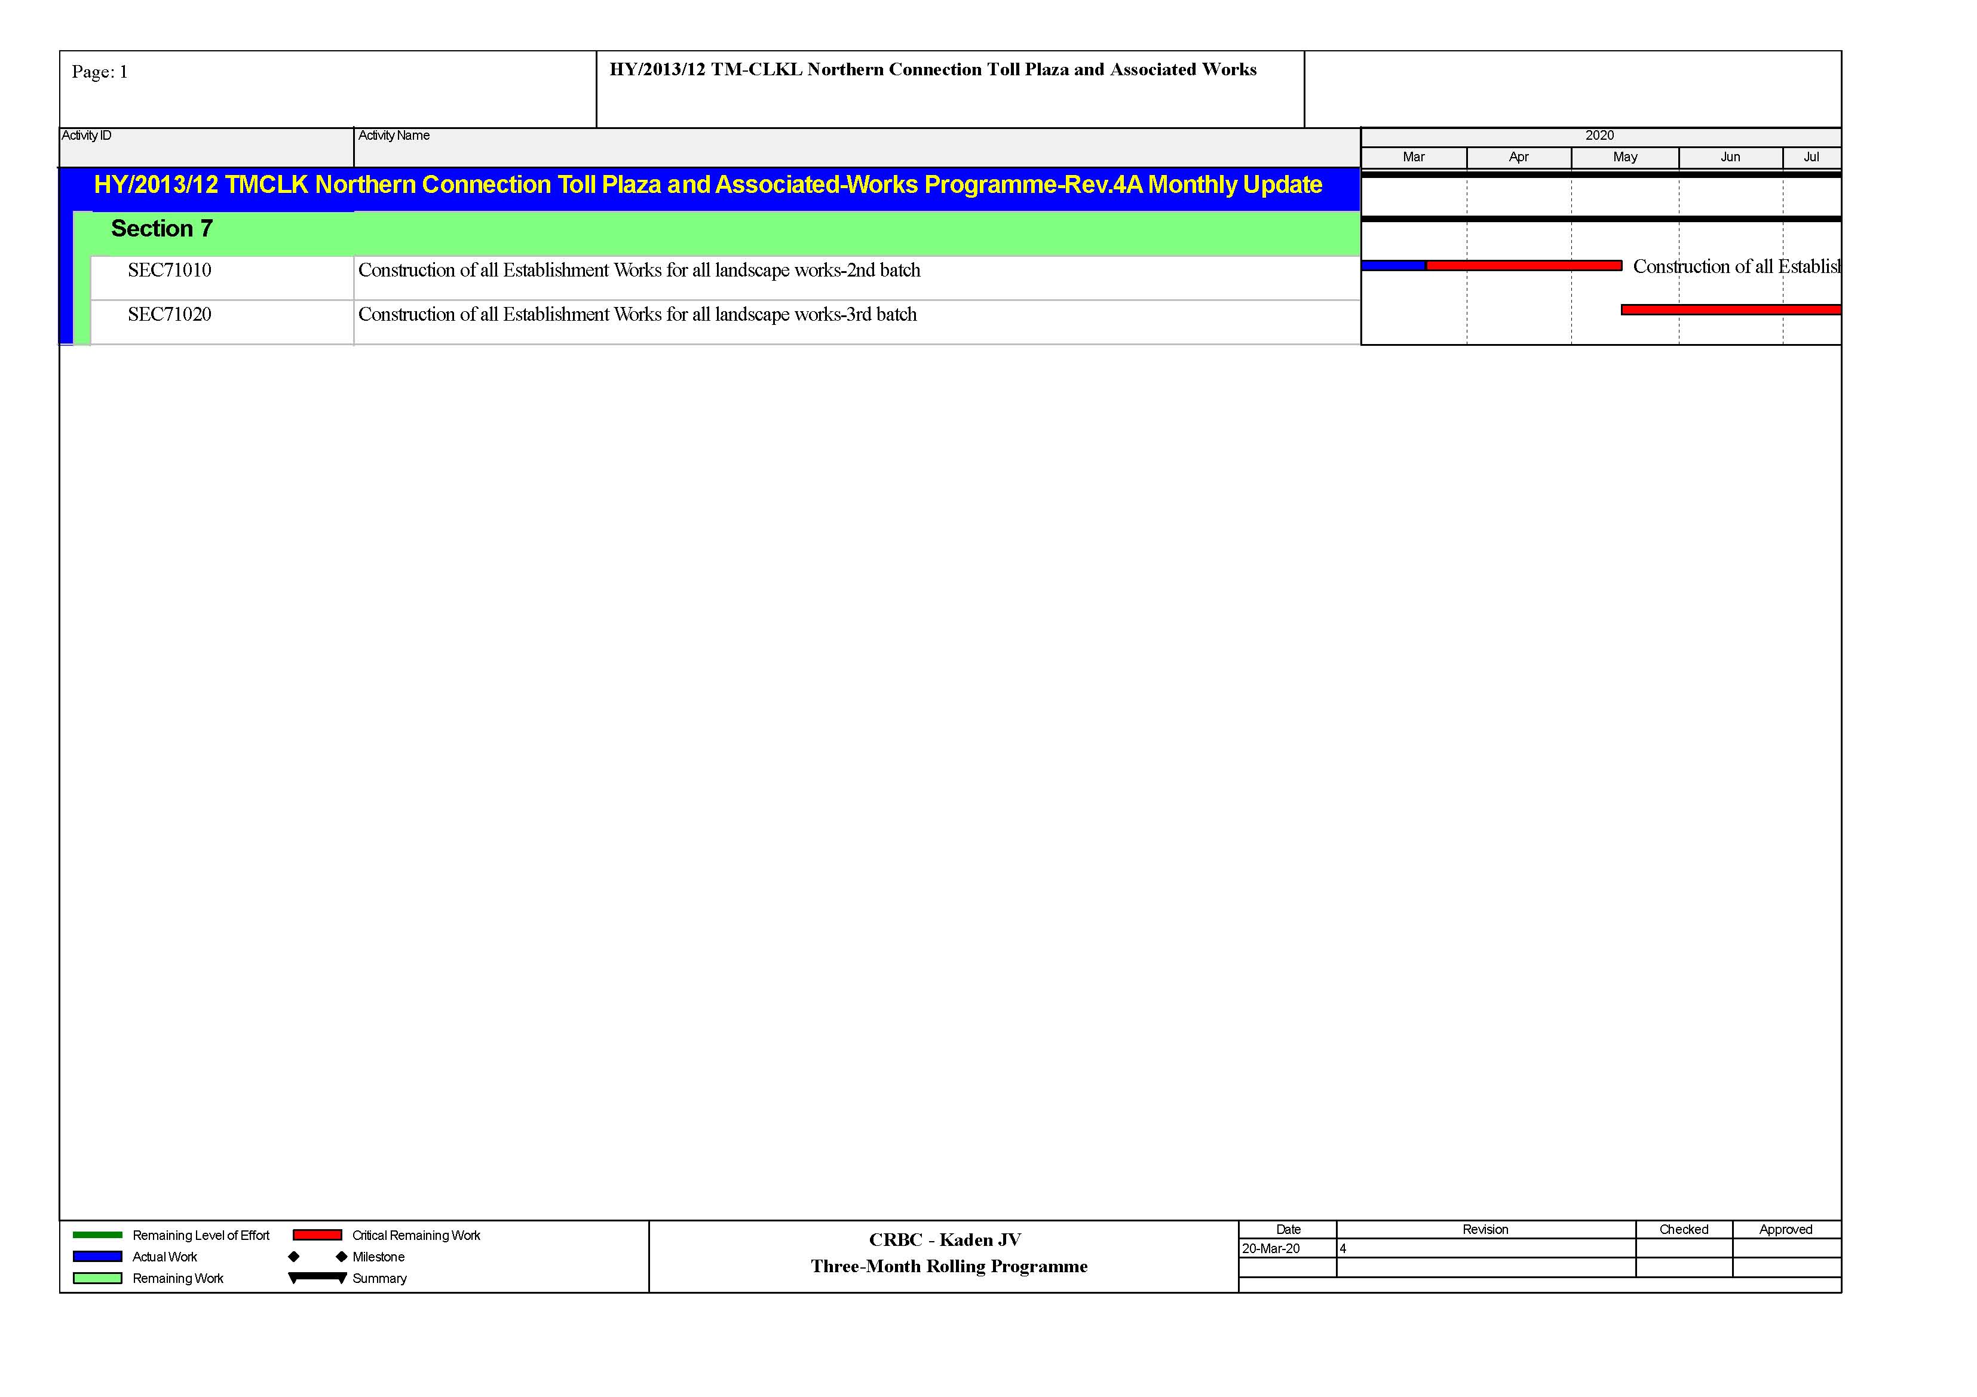1977x1397 pixels.
Task: Click the red critical bar of SEC71020
Action: pos(1731,310)
